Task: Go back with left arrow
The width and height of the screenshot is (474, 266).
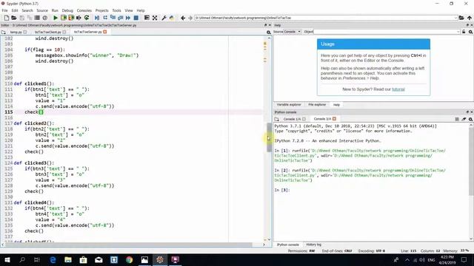Action: click(183, 18)
